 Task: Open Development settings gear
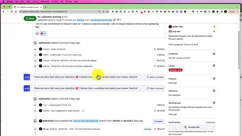point(214,103)
